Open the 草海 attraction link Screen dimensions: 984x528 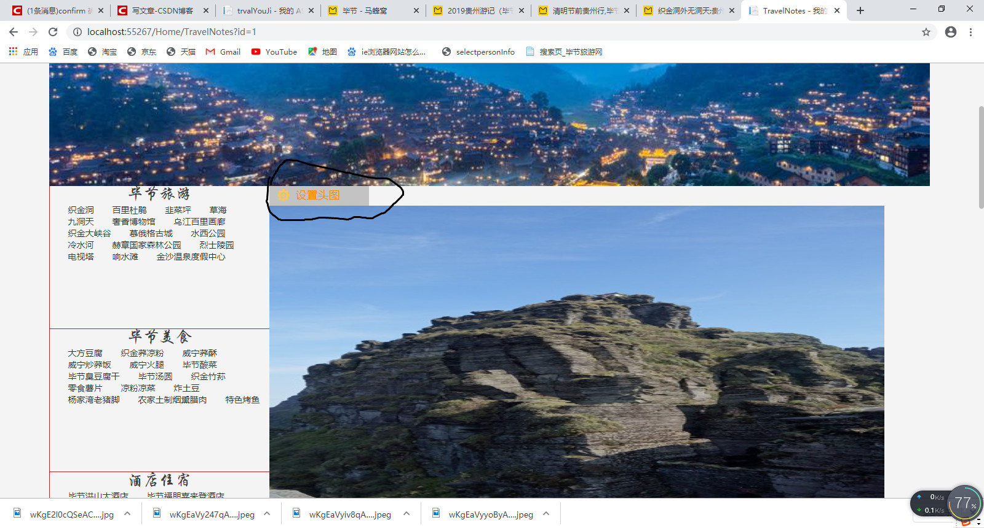point(218,210)
